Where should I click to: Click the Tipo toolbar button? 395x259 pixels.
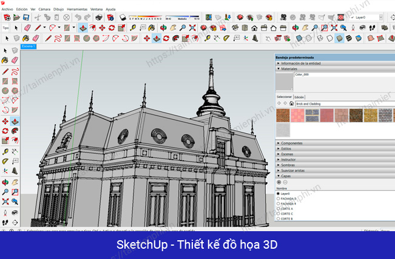pos(5,28)
